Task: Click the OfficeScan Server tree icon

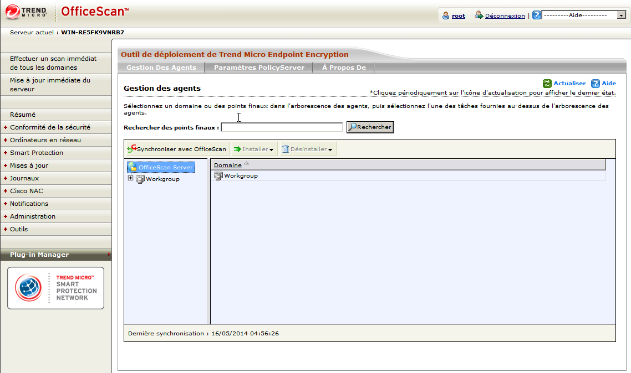Action: (x=133, y=167)
